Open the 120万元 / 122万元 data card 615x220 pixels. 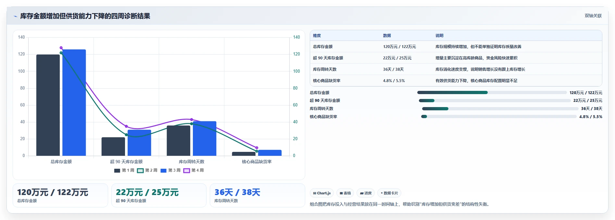pos(60,195)
